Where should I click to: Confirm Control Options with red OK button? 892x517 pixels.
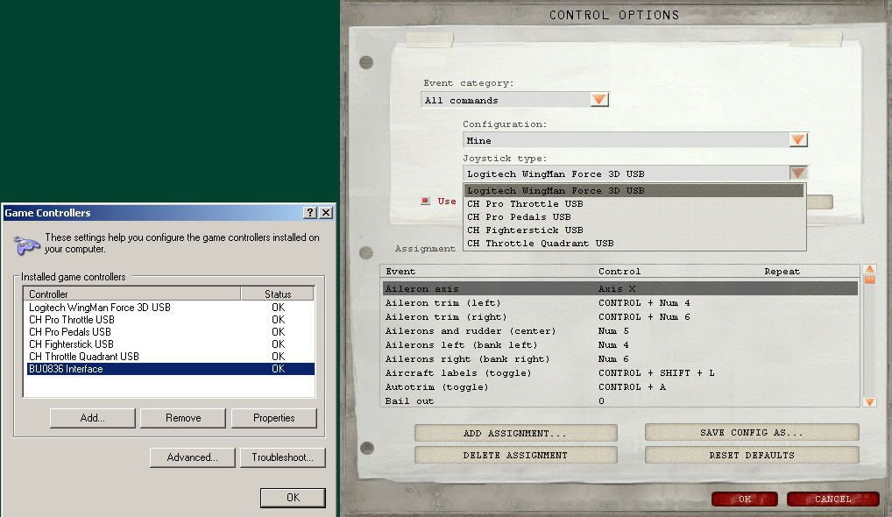pos(745,499)
